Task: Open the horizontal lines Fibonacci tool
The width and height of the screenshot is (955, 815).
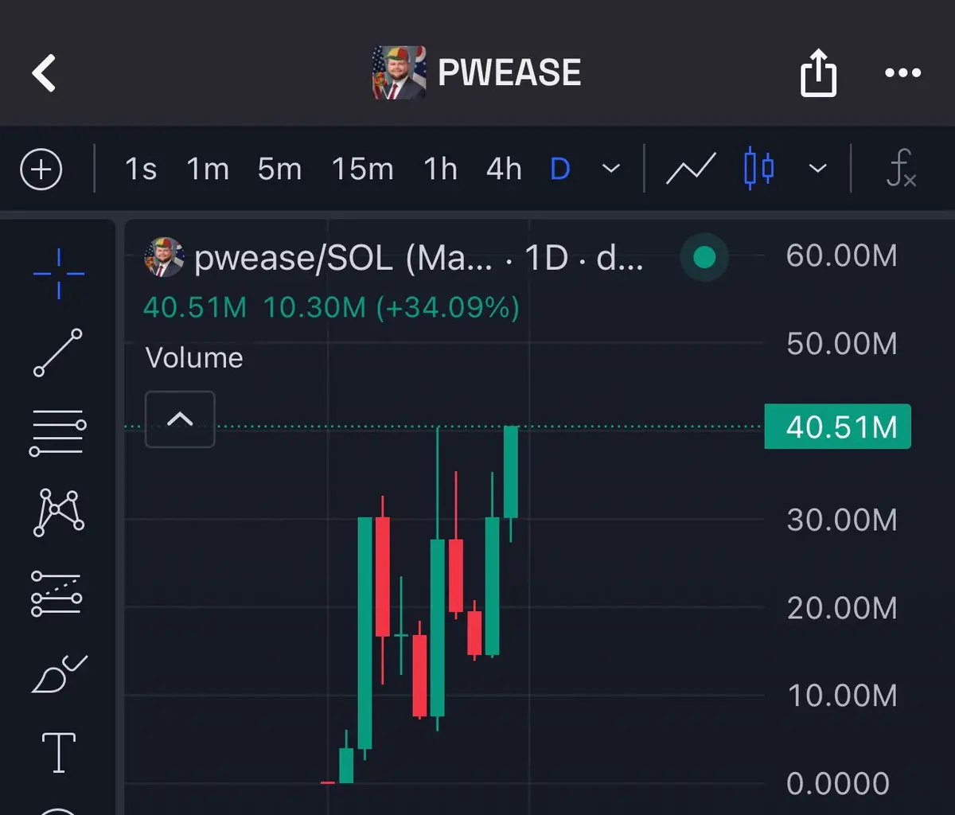Action: tap(57, 433)
